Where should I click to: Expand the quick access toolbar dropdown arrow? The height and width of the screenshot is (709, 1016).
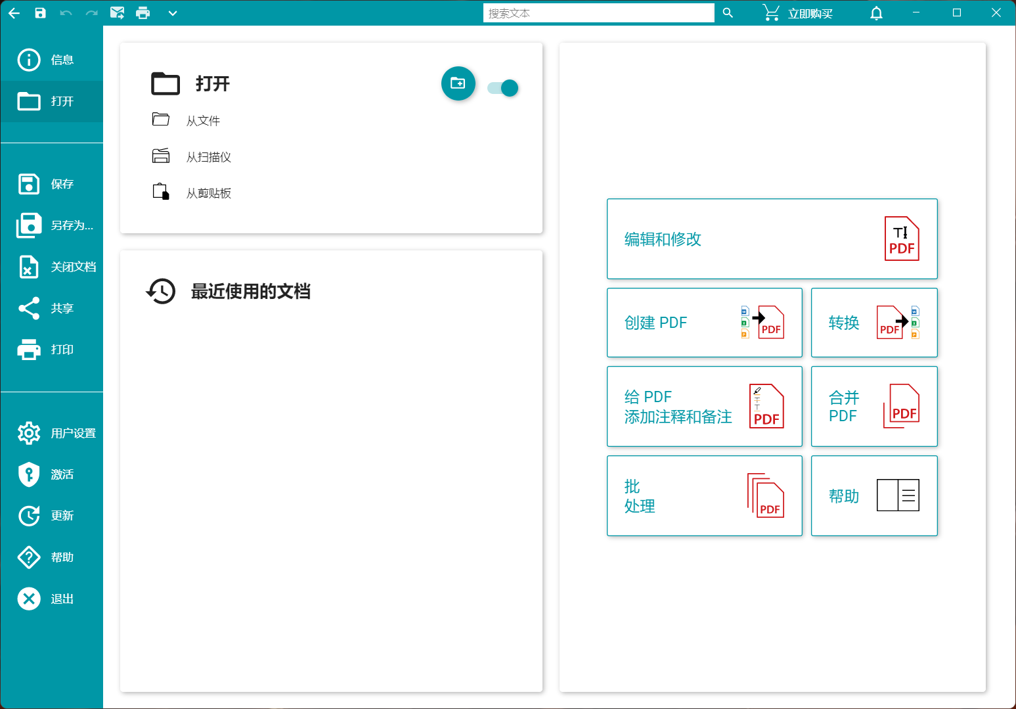point(173,13)
